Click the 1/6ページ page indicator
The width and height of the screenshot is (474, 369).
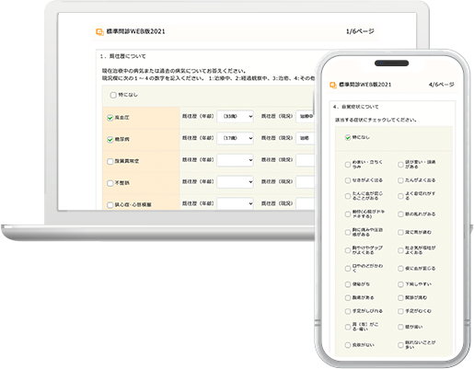click(360, 31)
